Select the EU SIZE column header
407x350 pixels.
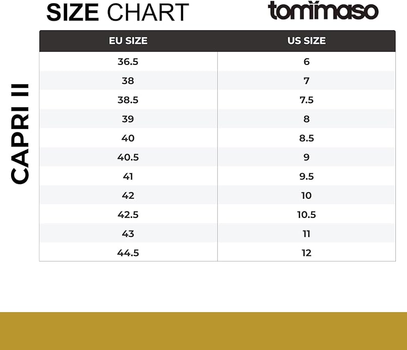(128, 41)
